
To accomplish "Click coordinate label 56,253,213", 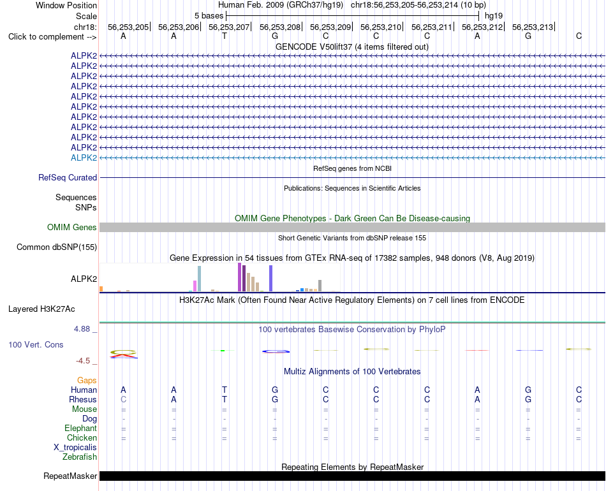I will (x=533, y=27).
